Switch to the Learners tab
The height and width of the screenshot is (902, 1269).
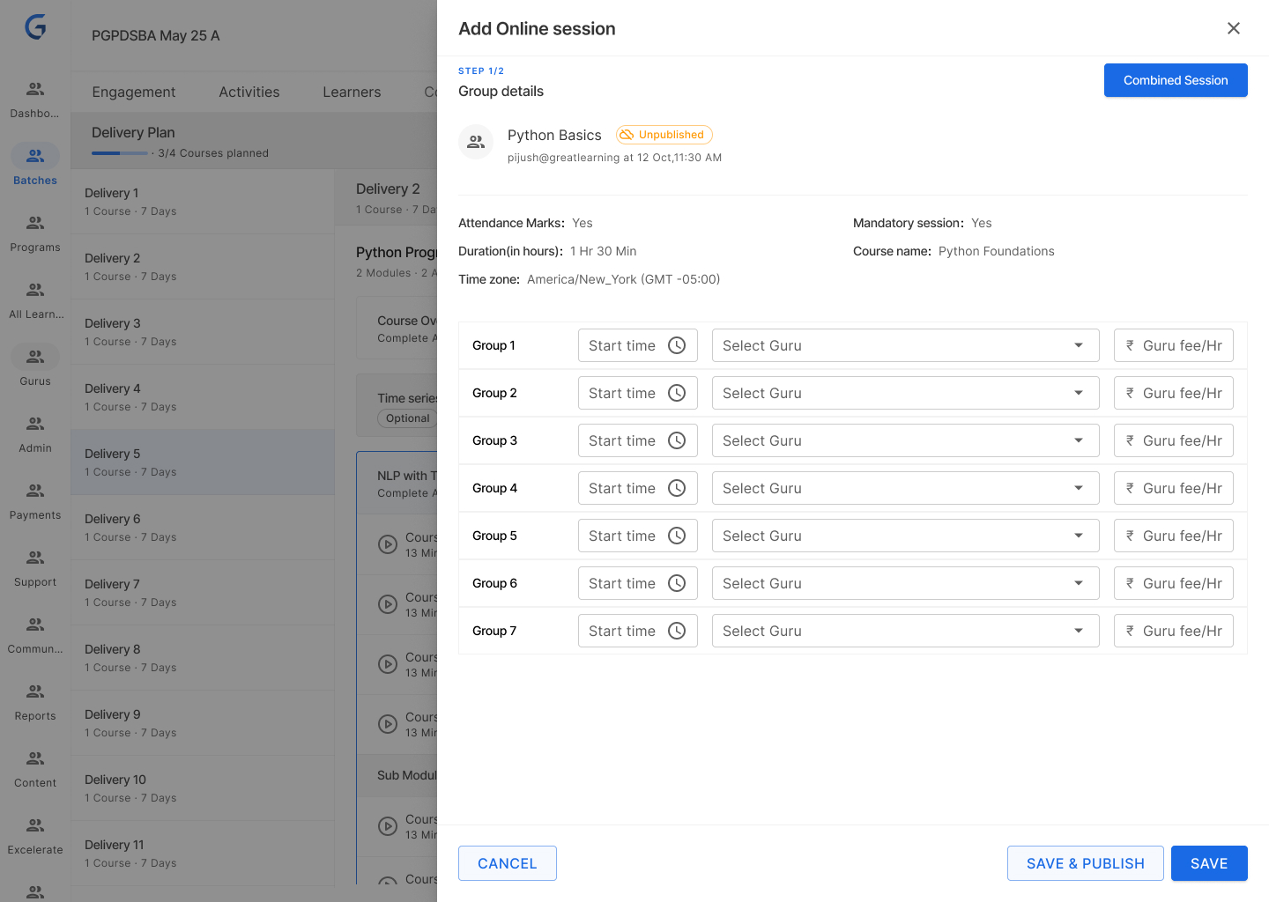pyautogui.click(x=352, y=92)
